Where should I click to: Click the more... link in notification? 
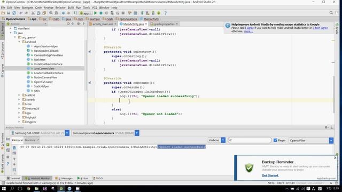248,31
